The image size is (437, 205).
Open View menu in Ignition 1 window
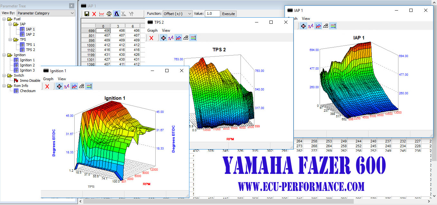point(62,79)
